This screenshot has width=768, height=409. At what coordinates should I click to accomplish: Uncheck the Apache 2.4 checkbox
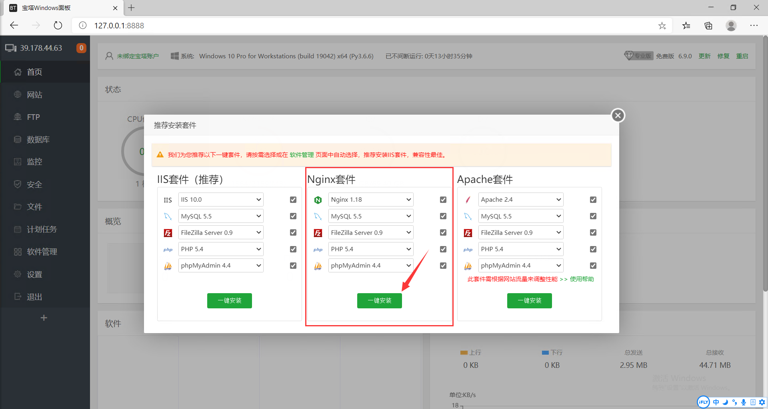point(593,200)
